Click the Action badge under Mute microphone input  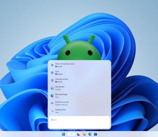pos(59,66)
